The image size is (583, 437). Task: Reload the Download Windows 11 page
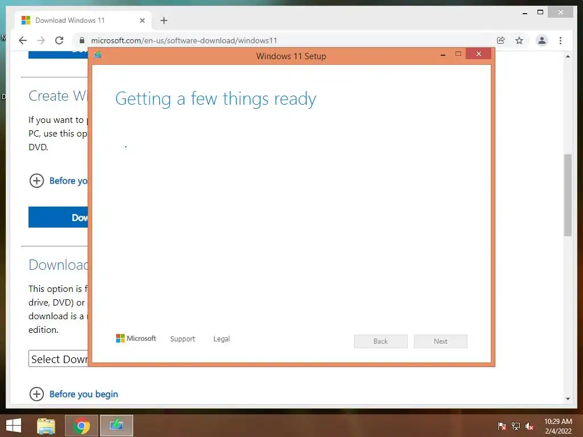point(59,40)
